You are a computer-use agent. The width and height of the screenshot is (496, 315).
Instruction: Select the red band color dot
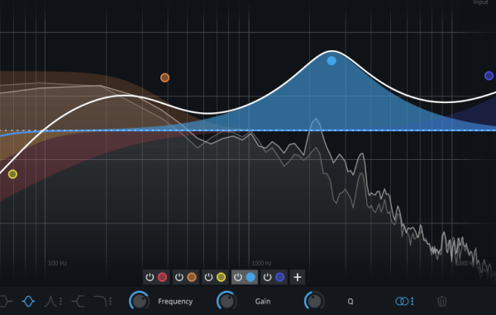coord(162,277)
